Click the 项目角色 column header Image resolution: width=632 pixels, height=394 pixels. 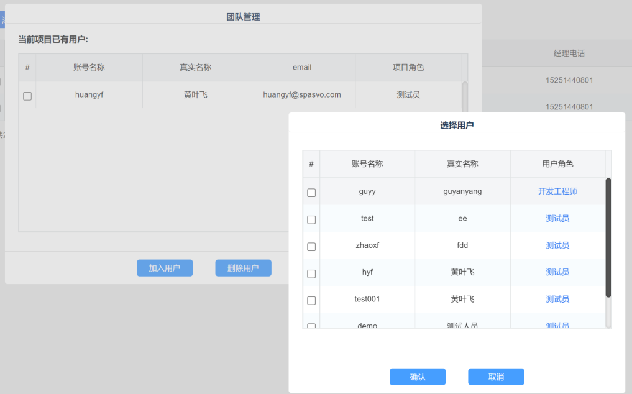pos(408,67)
